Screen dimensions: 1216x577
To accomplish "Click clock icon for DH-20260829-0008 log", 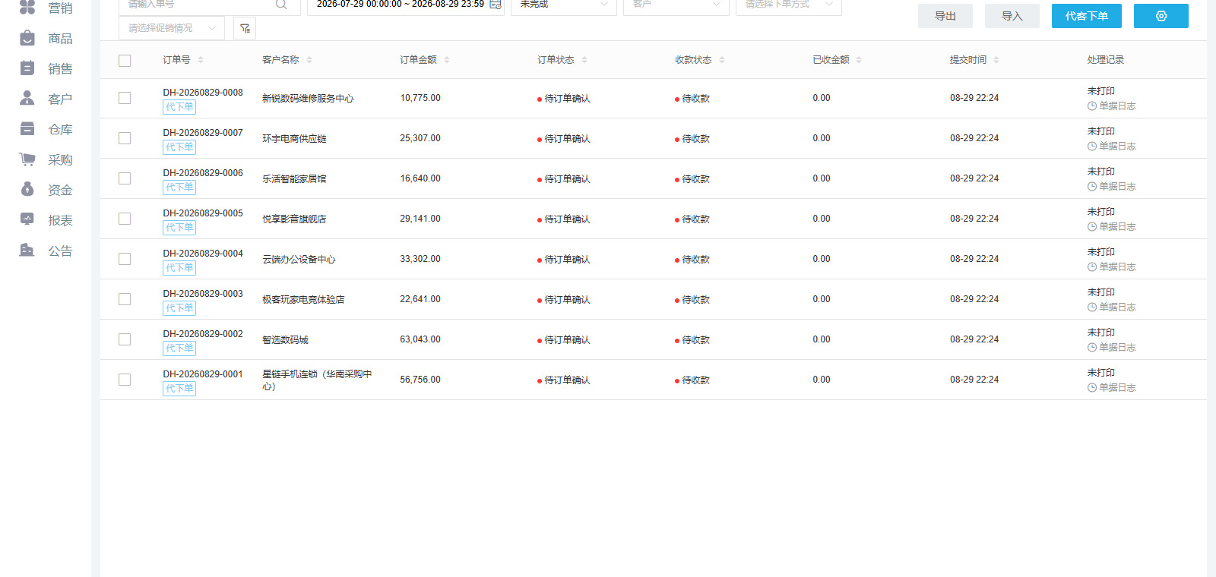I will pyautogui.click(x=1092, y=106).
